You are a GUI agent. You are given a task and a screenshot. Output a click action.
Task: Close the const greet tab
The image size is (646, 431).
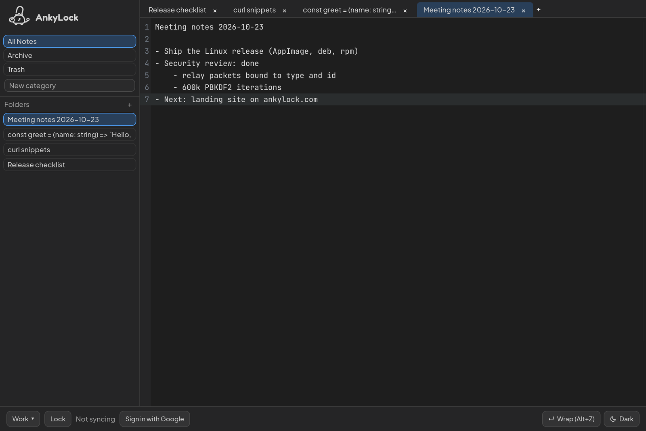pyautogui.click(x=405, y=11)
